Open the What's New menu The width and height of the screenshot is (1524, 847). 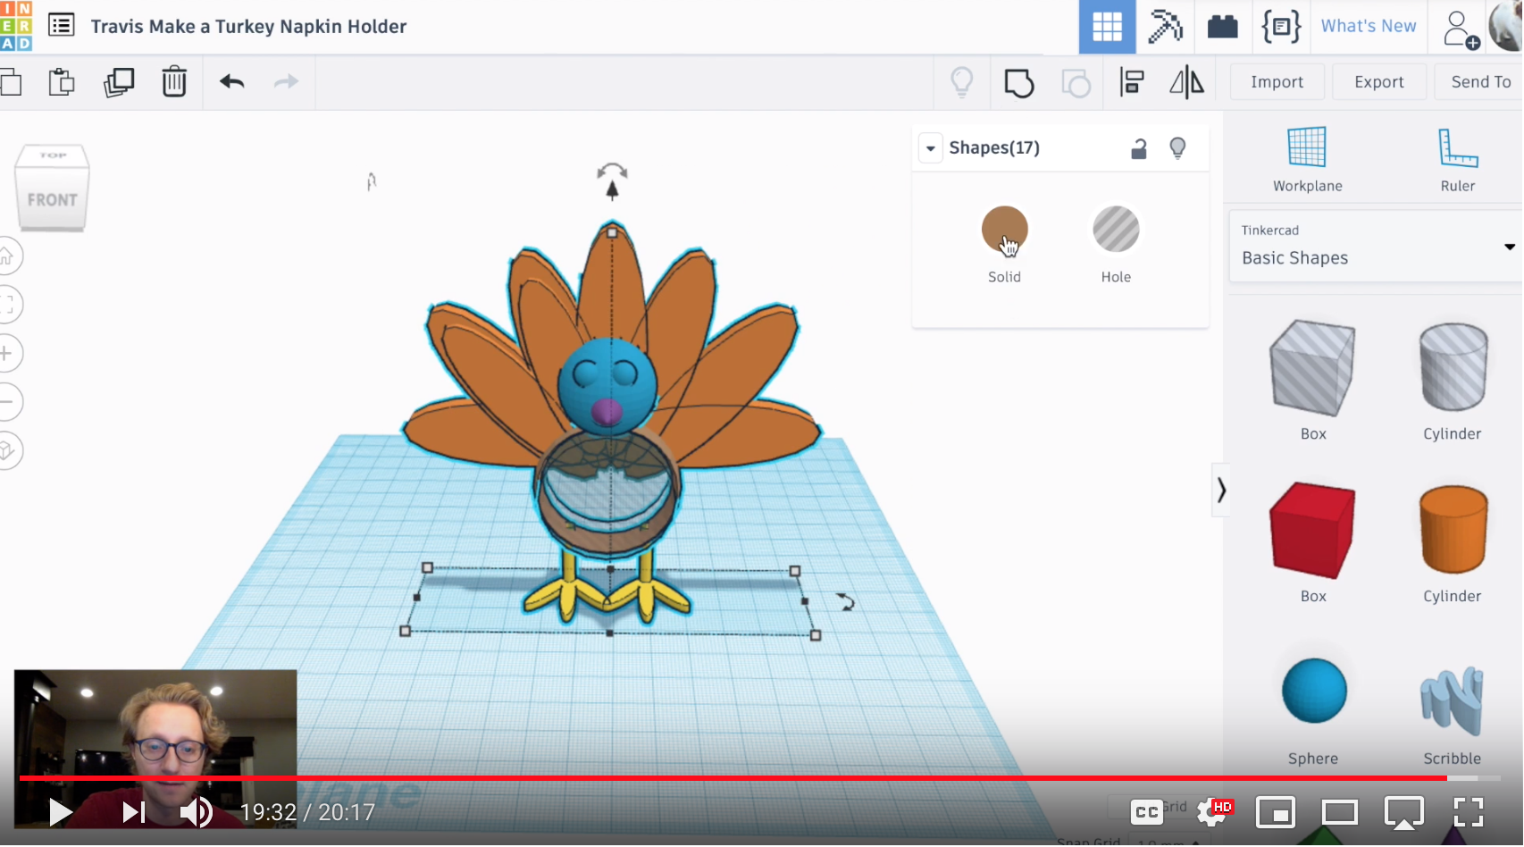[x=1368, y=26]
